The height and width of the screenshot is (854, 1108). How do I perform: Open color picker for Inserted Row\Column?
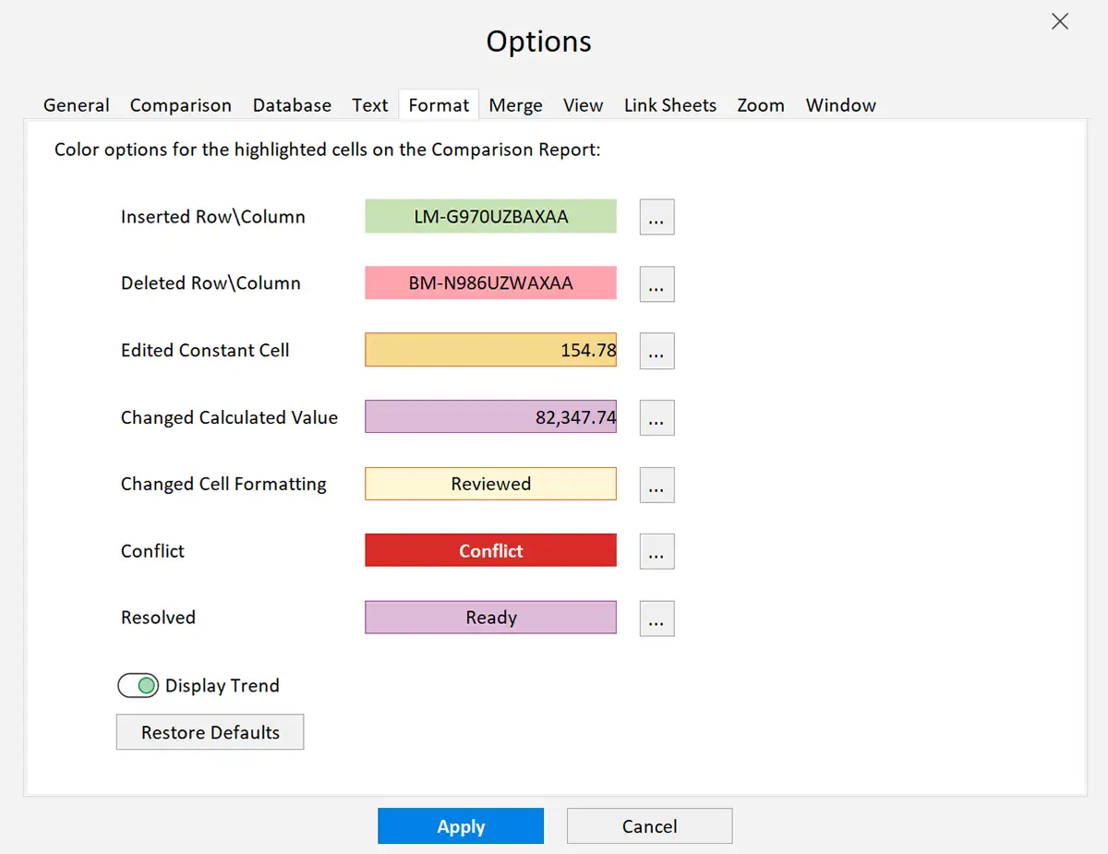click(x=656, y=216)
